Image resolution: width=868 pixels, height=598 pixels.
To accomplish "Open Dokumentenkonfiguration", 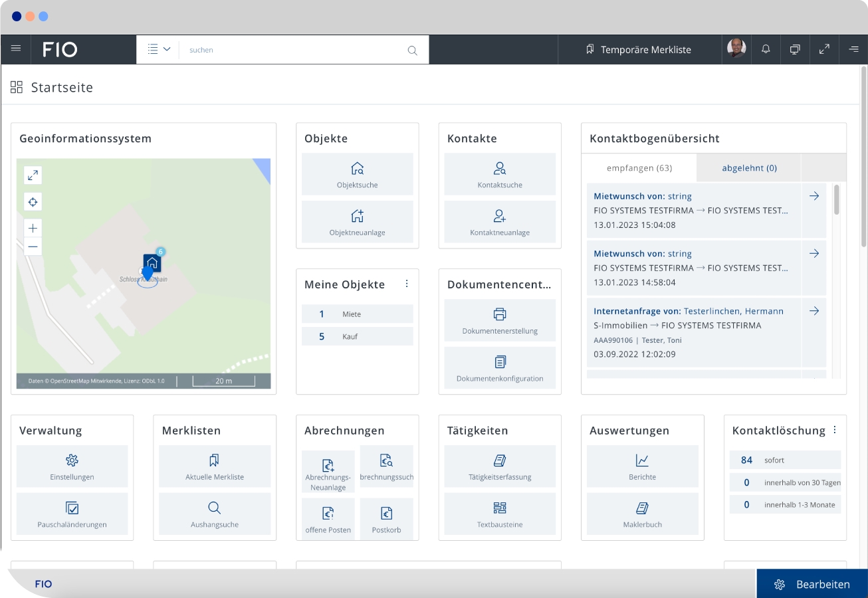I will click(500, 368).
